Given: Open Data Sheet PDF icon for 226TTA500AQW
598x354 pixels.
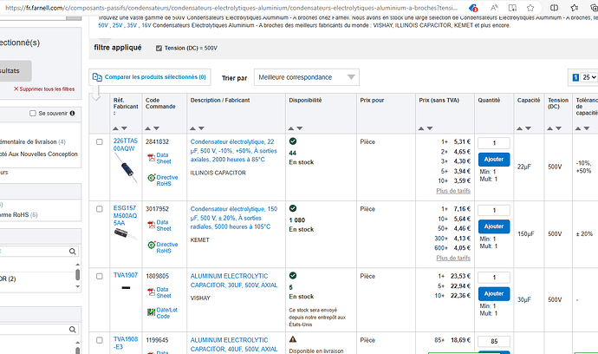Looking at the screenshot, I should coord(152,158).
